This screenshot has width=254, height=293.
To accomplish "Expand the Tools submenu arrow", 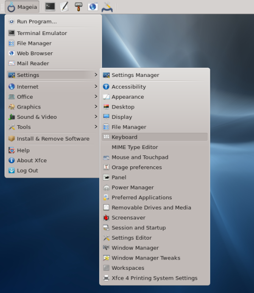I will pyautogui.click(x=96, y=127).
